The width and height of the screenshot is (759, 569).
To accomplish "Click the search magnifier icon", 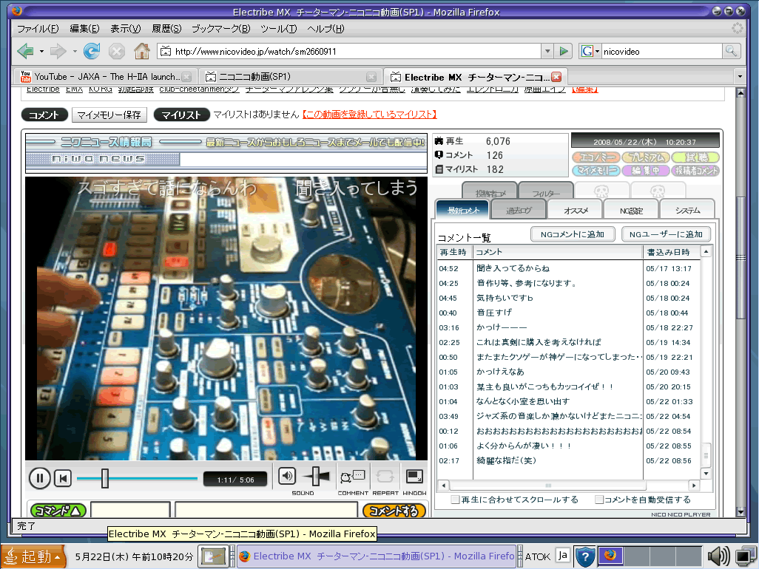I will click(731, 51).
